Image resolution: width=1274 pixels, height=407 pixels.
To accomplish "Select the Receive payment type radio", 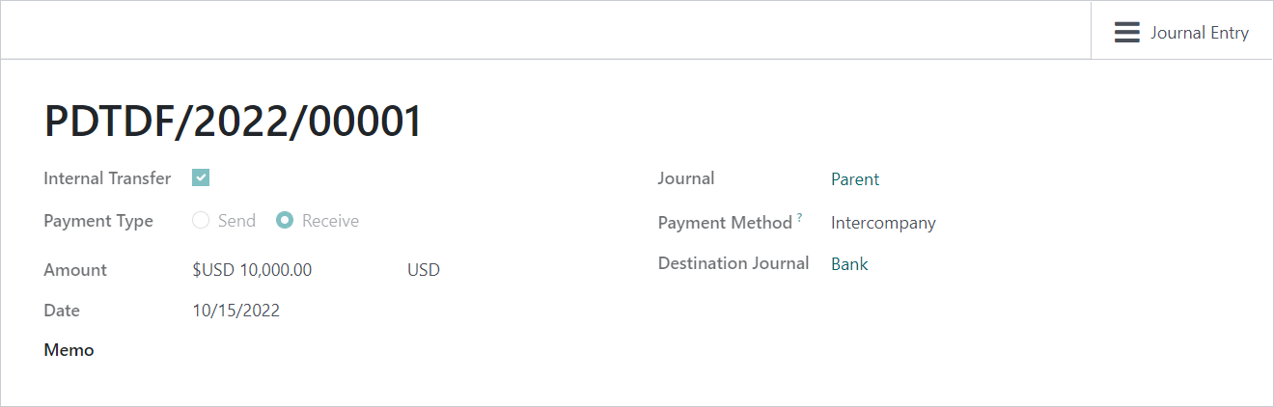I will point(285,220).
